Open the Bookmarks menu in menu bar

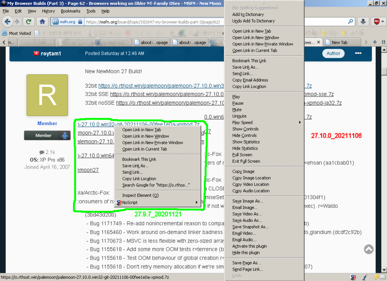[70, 11]
